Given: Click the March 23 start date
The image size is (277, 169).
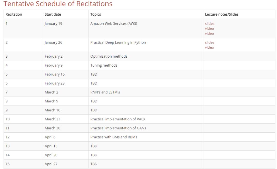Looking at the screenshot, I should (53, 119).
